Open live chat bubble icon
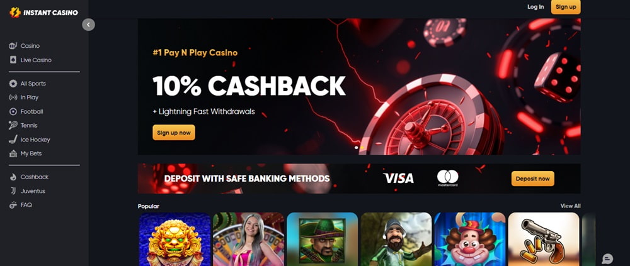Viewport: 630px width, 266px height. [x=607, y=259]
